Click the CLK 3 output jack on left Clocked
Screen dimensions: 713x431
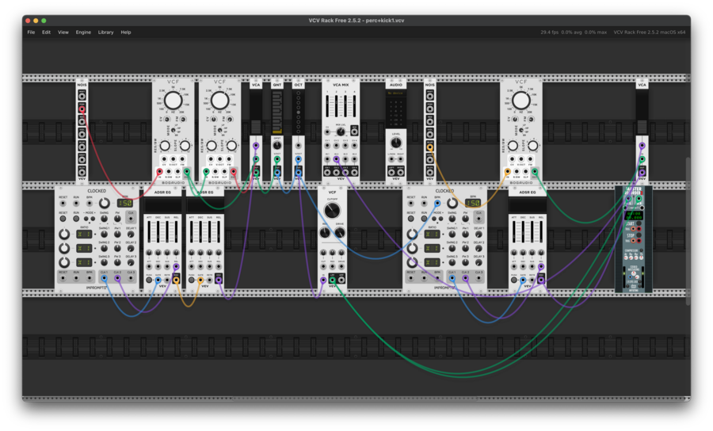[131, 279]
